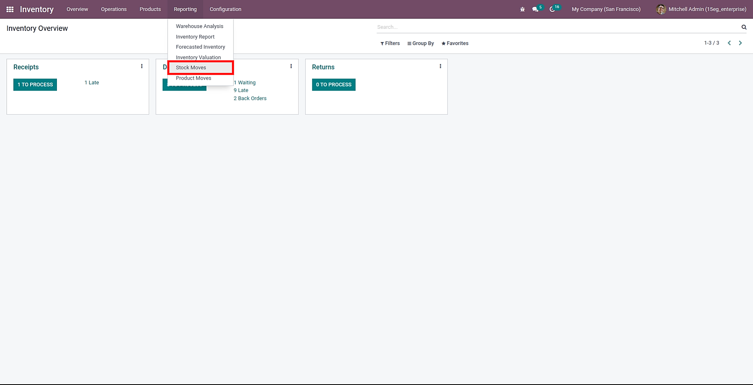Image resolution: width=753 pixels, height=385 pixels.
Task: Go to the previous page arrow
Action: click(x=729, y=43)
